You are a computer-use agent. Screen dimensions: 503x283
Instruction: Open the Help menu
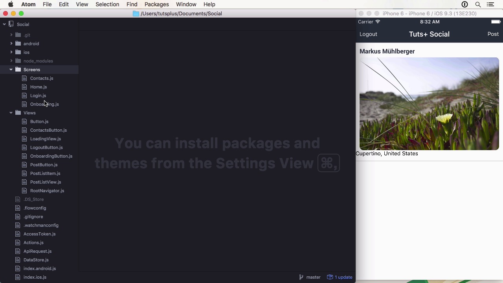[209, 4]
